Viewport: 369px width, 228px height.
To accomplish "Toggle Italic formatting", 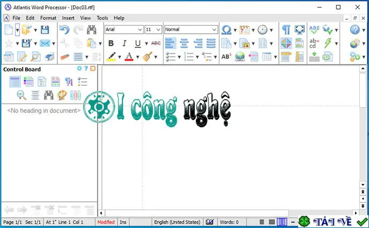I will (x=124, y=43).
